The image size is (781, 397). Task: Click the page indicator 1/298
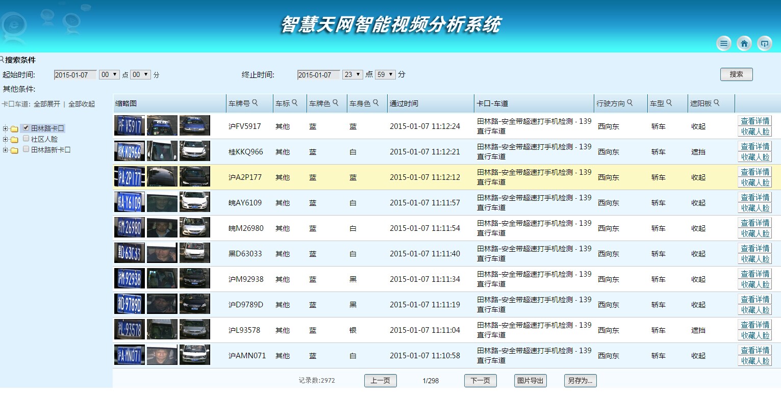click(x=431, y=381)
